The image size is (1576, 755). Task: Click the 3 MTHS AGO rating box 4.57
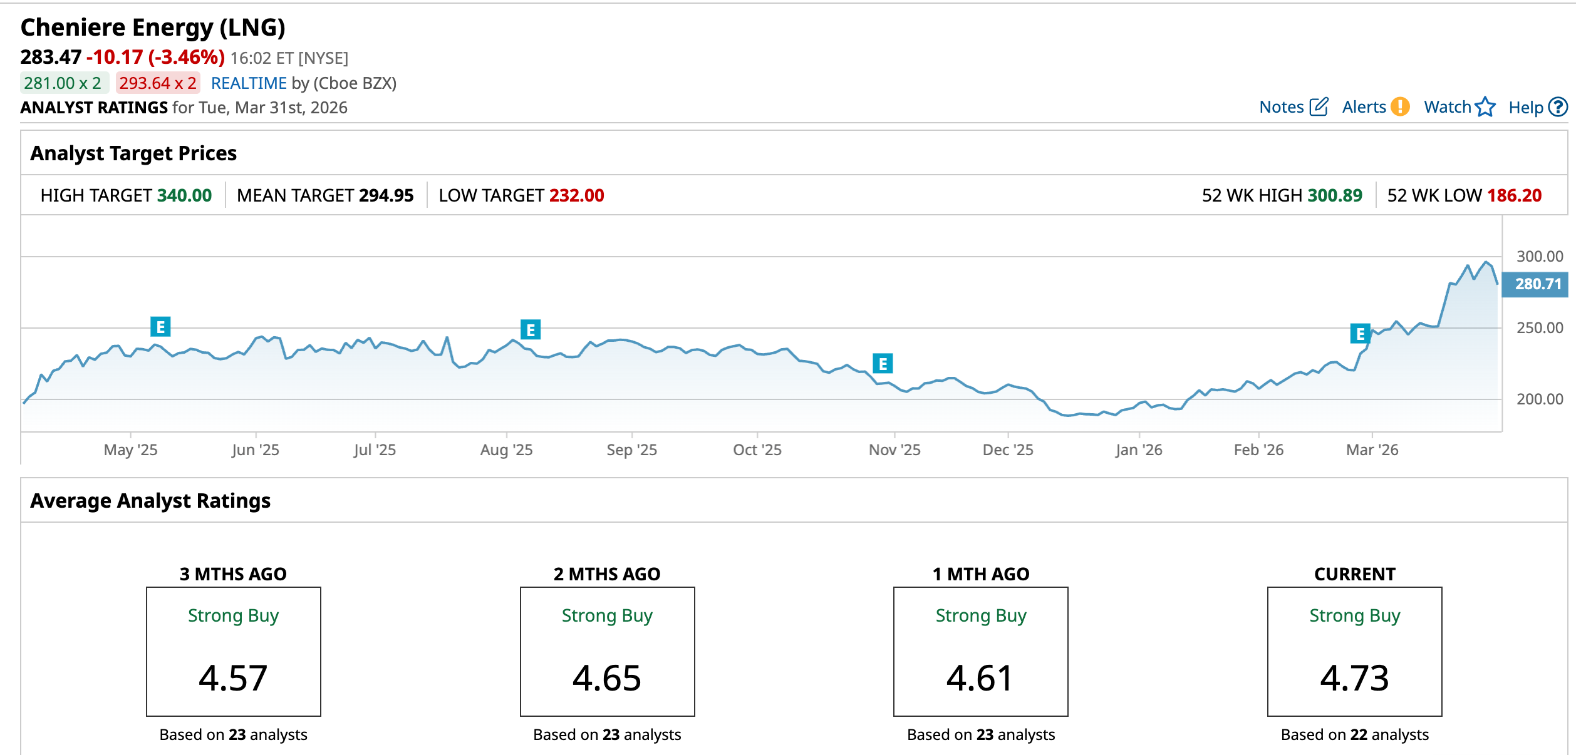pyautogui.click(x=233, y=651)
